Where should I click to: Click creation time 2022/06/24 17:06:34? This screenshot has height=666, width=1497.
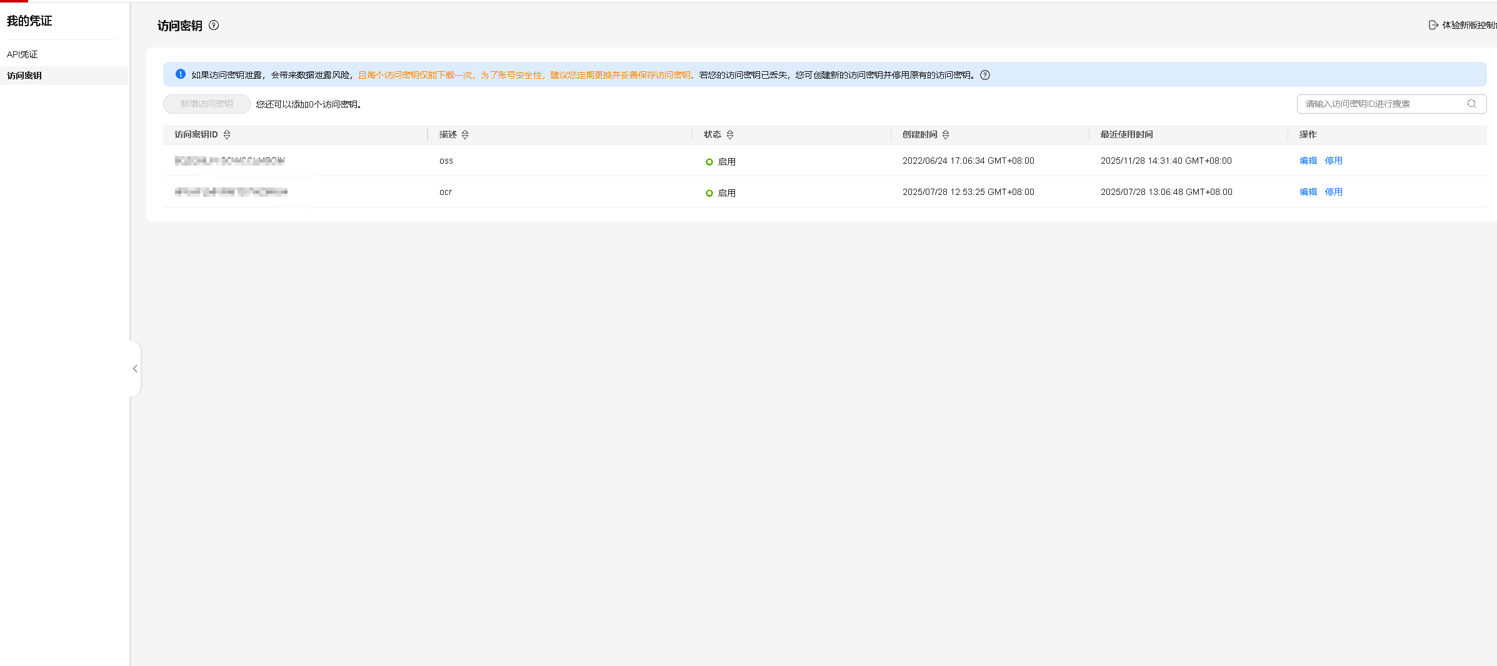[x=968, y=161]
